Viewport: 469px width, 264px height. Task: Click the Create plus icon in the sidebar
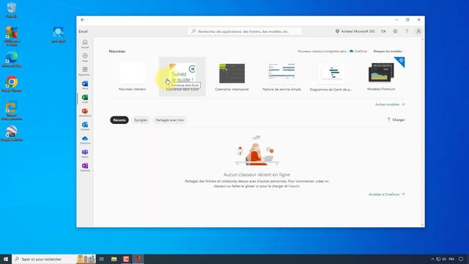[85, 57]
